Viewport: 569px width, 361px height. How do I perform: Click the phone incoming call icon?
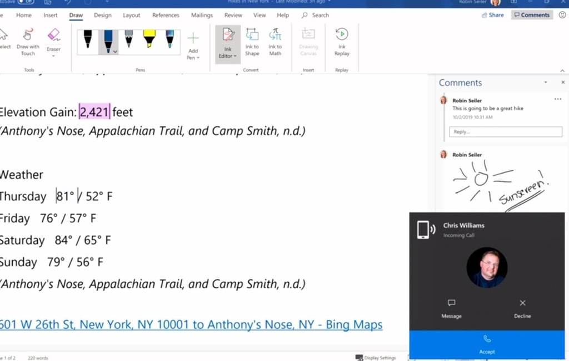click(x=426, y=230)
